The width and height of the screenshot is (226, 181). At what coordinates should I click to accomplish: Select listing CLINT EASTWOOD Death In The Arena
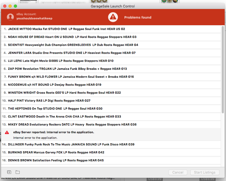[111, 117]
